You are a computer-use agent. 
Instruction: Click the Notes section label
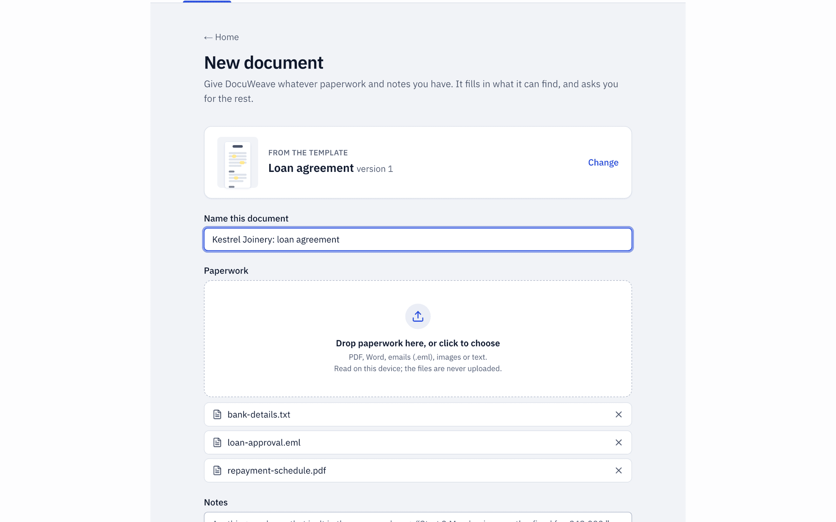point(215,502)
